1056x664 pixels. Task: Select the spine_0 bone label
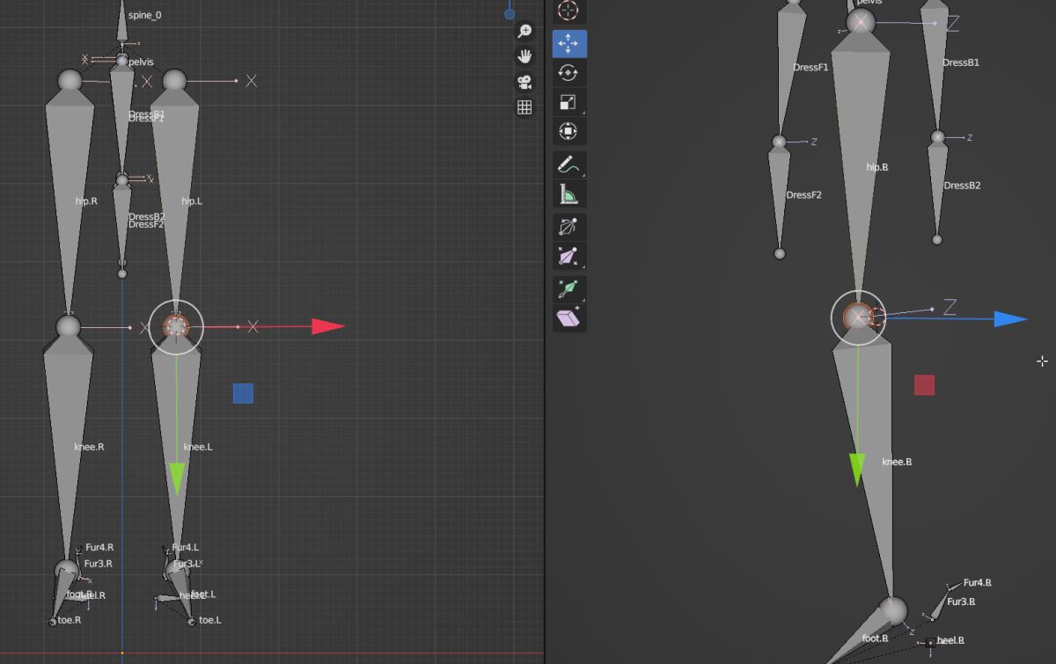point(144,16)
